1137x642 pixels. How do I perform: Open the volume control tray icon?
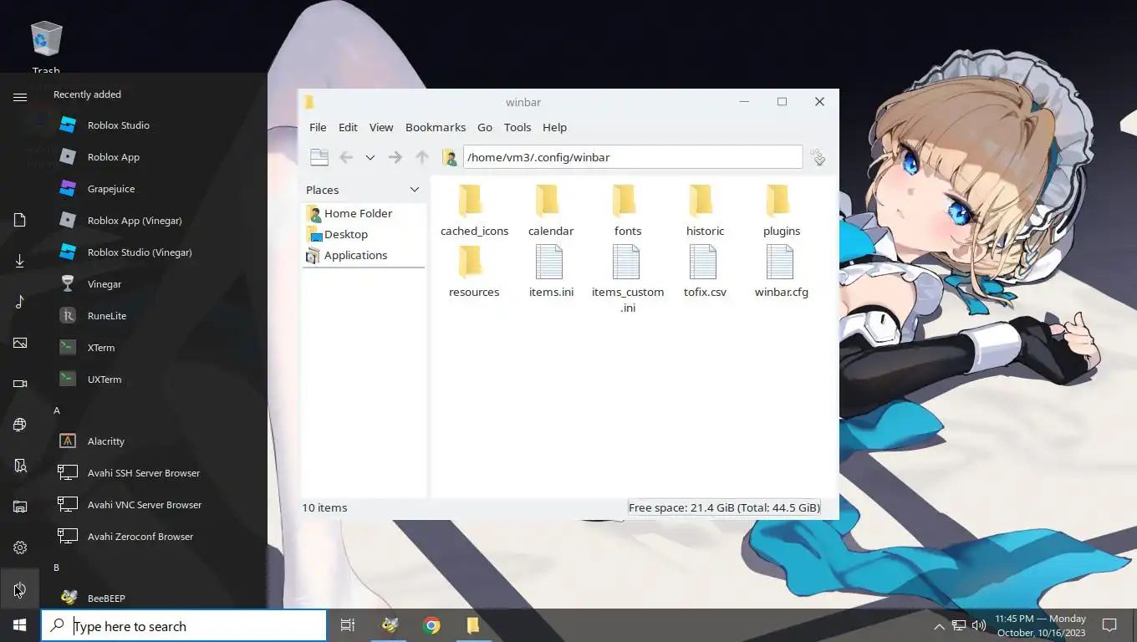point(979,625)
